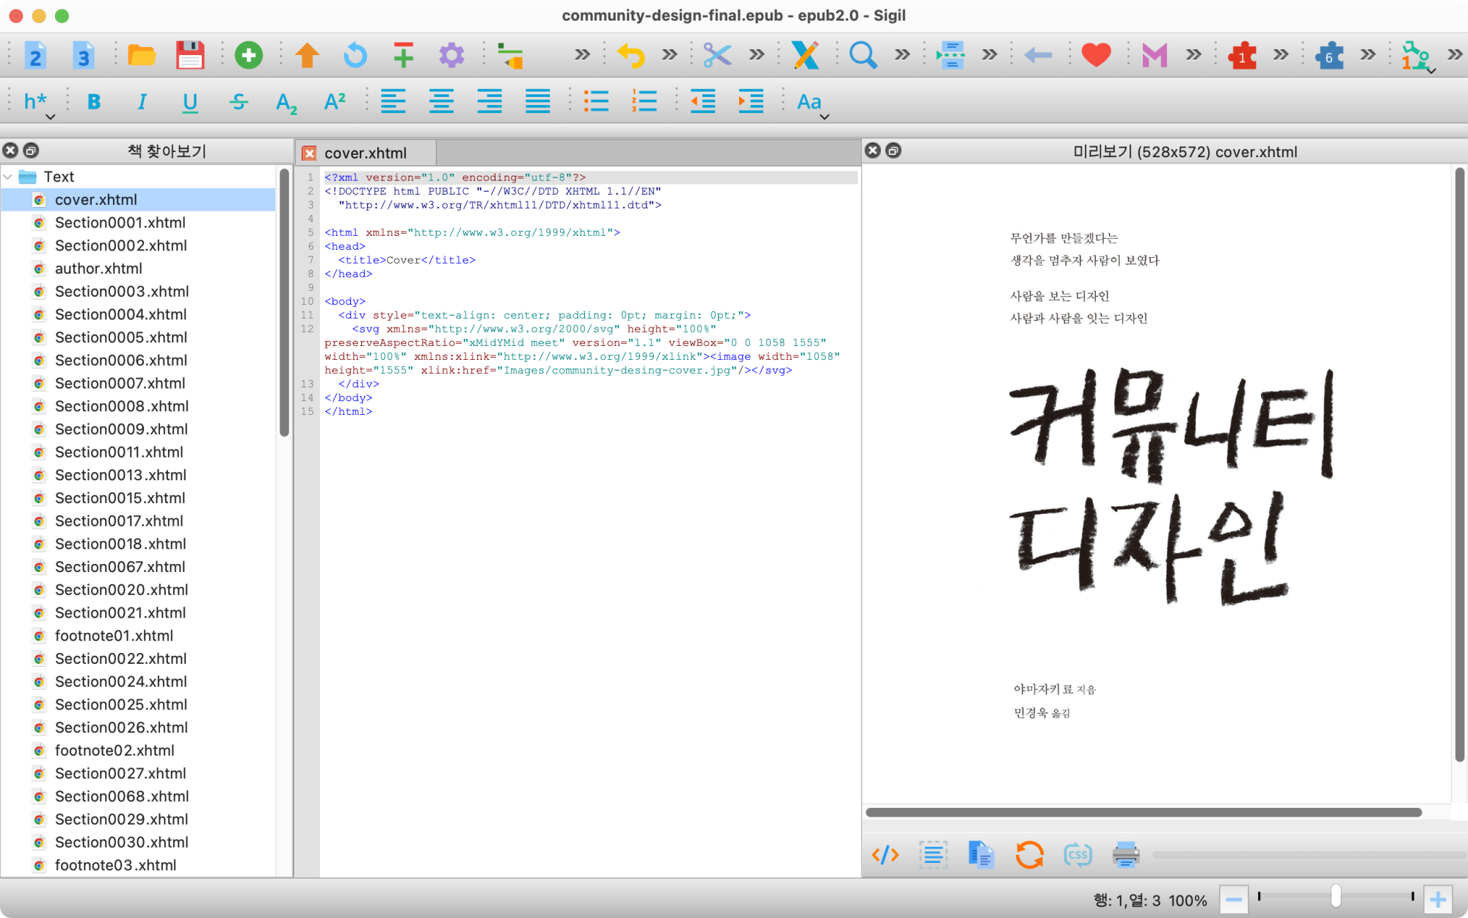Toggle Underline formatting
The image size is (1468, 918).
click(x=190, y=102)
